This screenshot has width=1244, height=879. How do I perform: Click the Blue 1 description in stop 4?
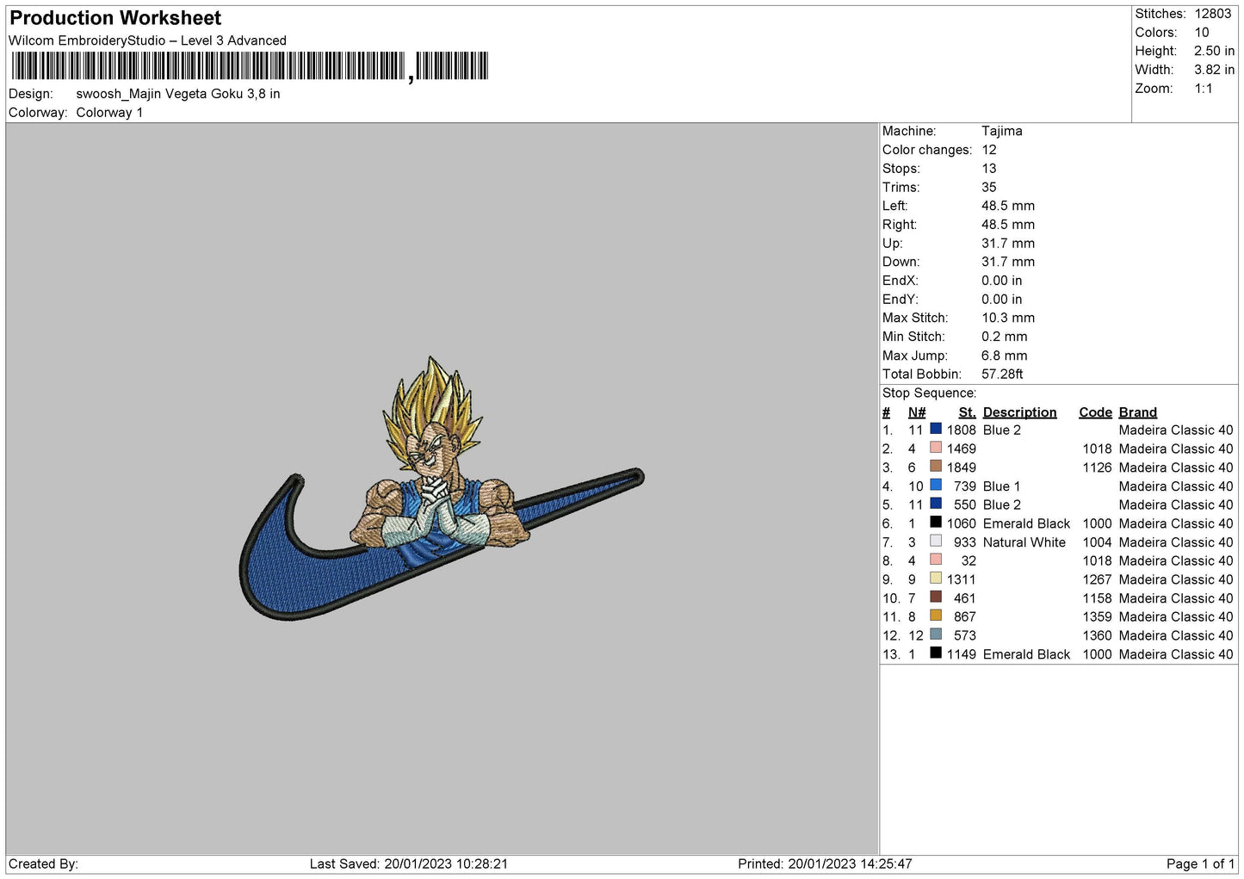coord(1001,486)
